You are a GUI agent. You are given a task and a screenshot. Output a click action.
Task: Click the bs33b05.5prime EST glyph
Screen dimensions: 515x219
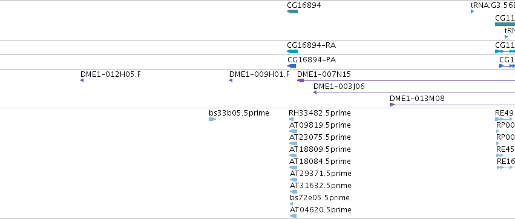(212, 119)
